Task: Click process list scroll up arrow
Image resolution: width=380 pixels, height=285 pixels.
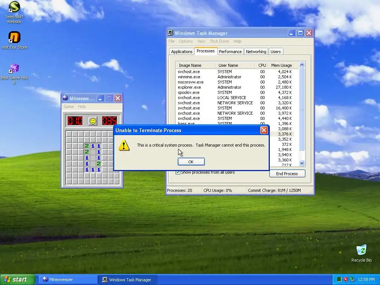Action: tap(302, 65)
